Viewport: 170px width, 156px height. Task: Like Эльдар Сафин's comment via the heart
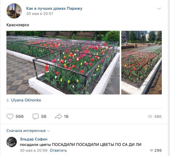pos(151,150)
